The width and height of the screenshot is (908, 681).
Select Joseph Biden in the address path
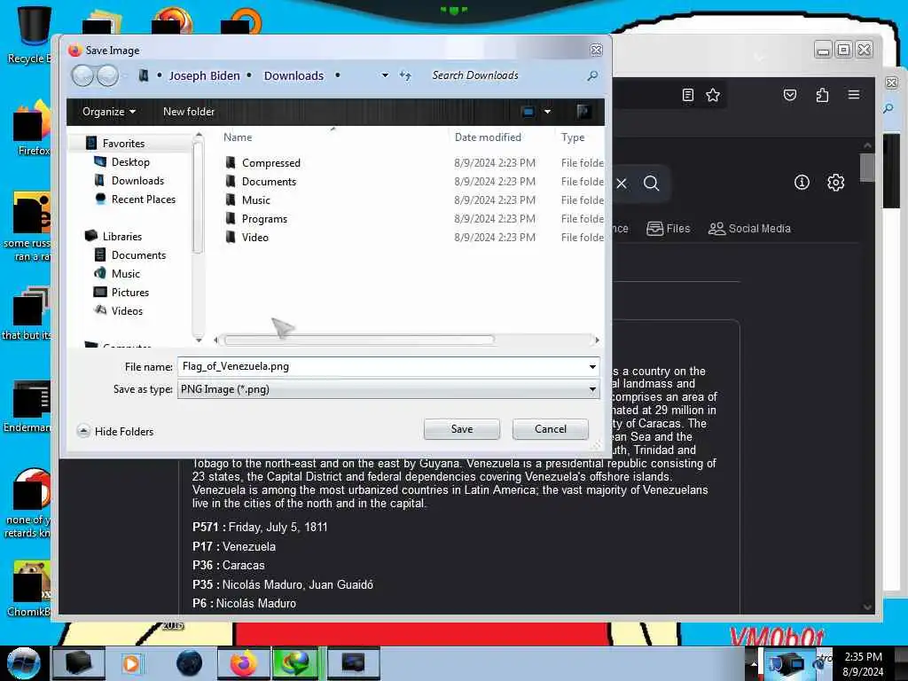(204, 76)
